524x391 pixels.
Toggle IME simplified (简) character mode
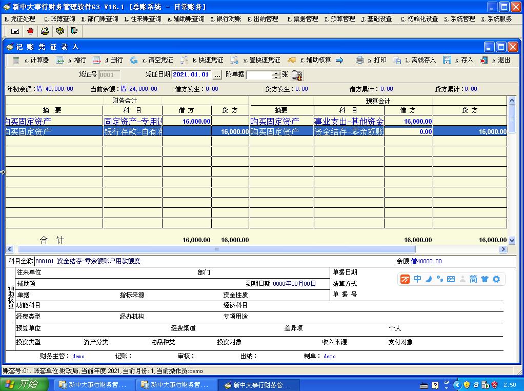point(474,279)
